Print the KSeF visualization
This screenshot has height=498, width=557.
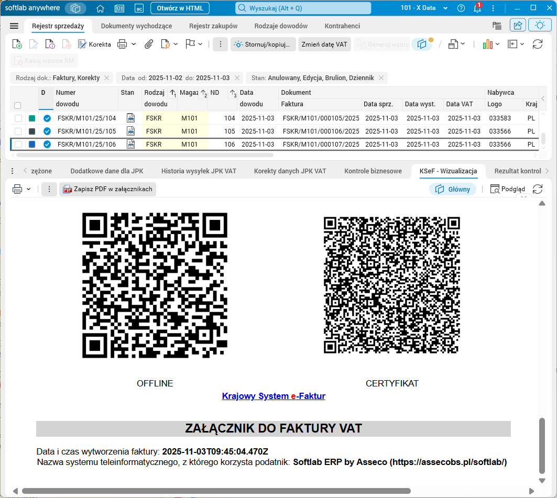17,189
